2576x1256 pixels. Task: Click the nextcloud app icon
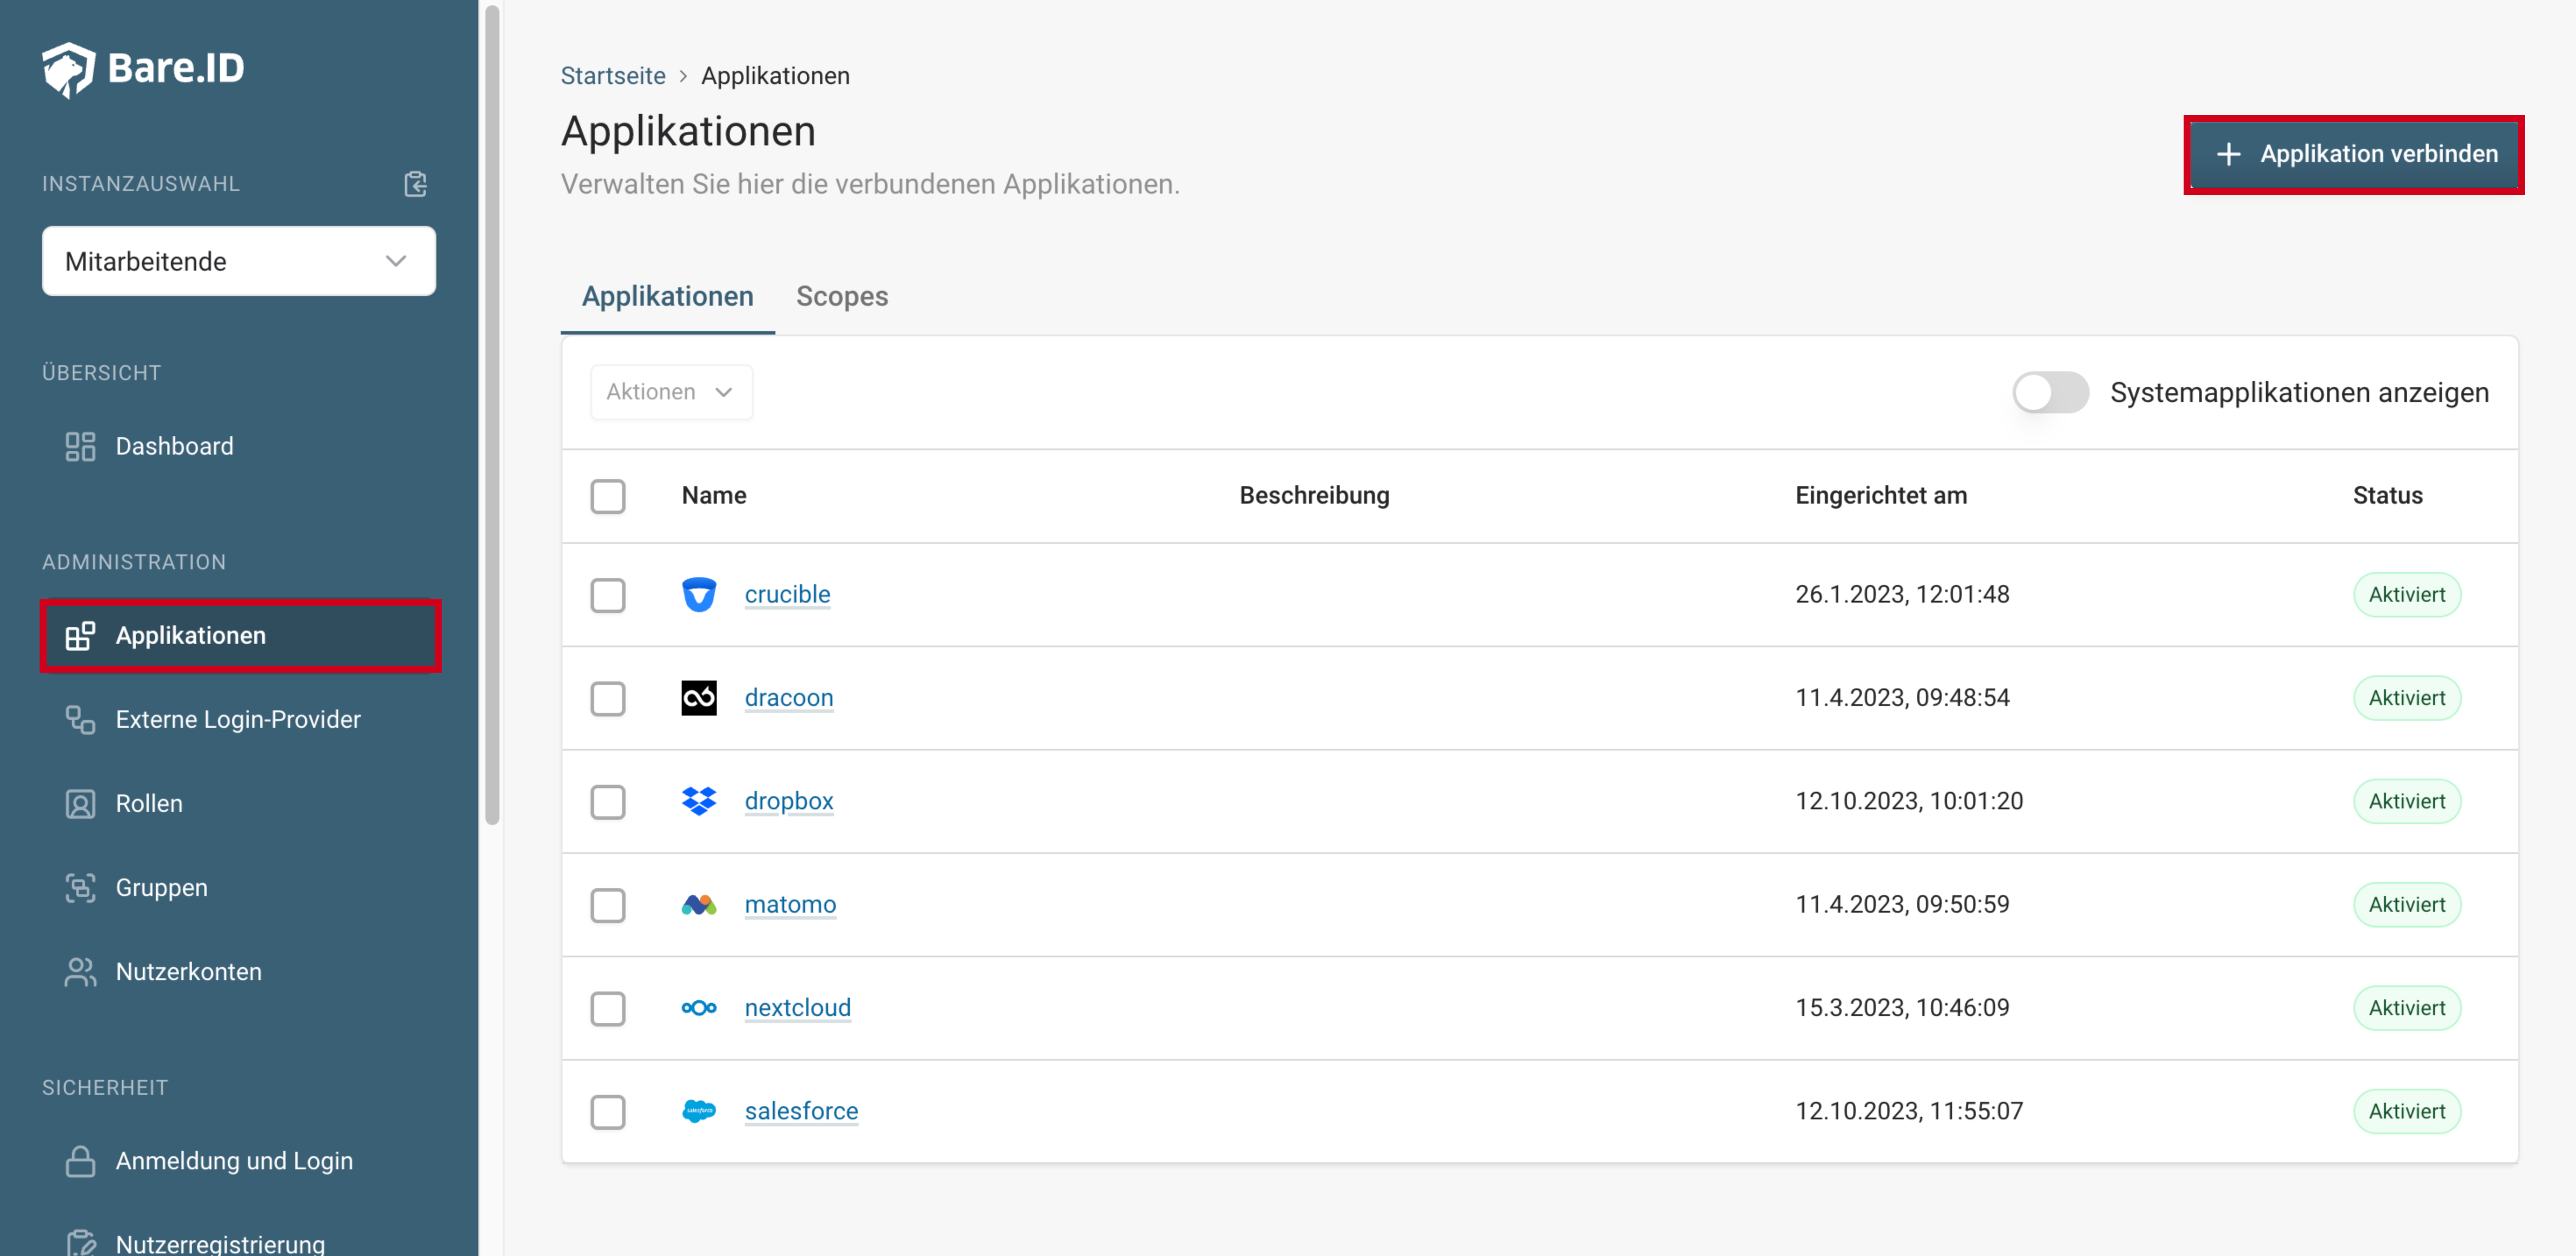point(699,1008)
